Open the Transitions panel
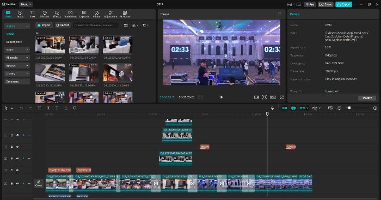This screenshot has width=381, height=200. (70, 14)
